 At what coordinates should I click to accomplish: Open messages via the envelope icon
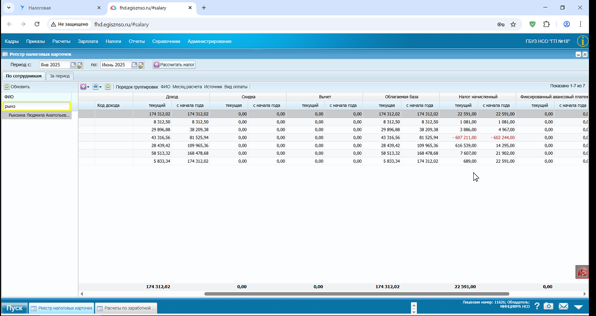click(563, 307)
